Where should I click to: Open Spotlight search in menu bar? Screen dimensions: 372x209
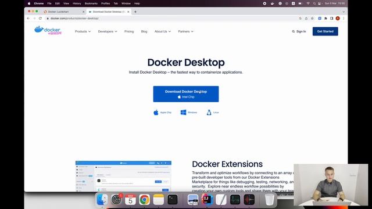[314, 3]
